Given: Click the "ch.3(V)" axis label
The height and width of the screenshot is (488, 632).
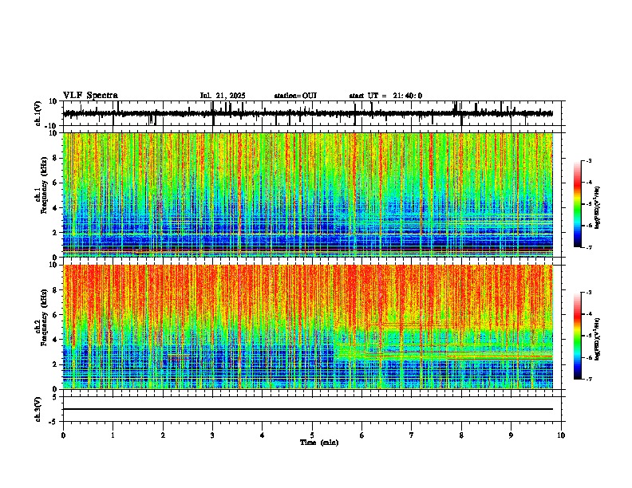Looking at the screenshot, I should [38, 409].
